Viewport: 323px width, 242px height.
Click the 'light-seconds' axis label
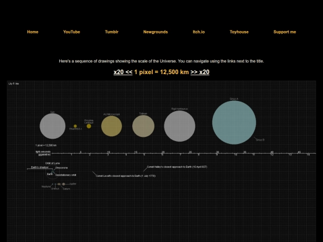click(43, 152)
